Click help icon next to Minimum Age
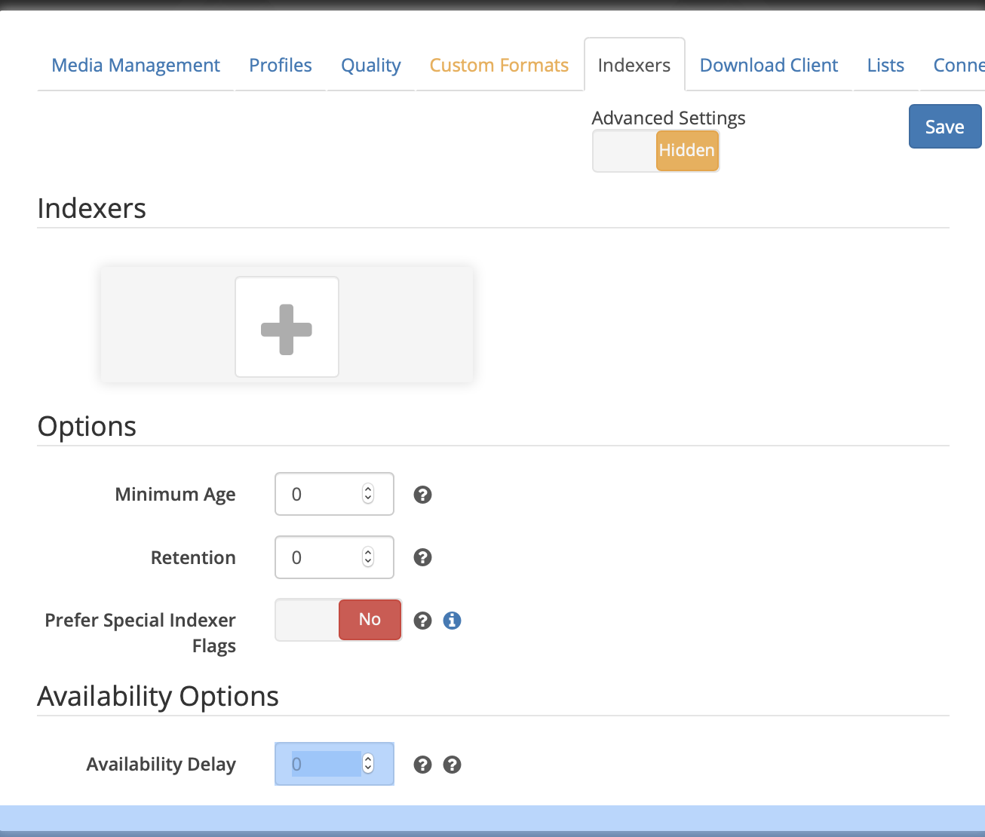Image resolution: width=985 pixels, height=837 pixels. click(422, 495)
